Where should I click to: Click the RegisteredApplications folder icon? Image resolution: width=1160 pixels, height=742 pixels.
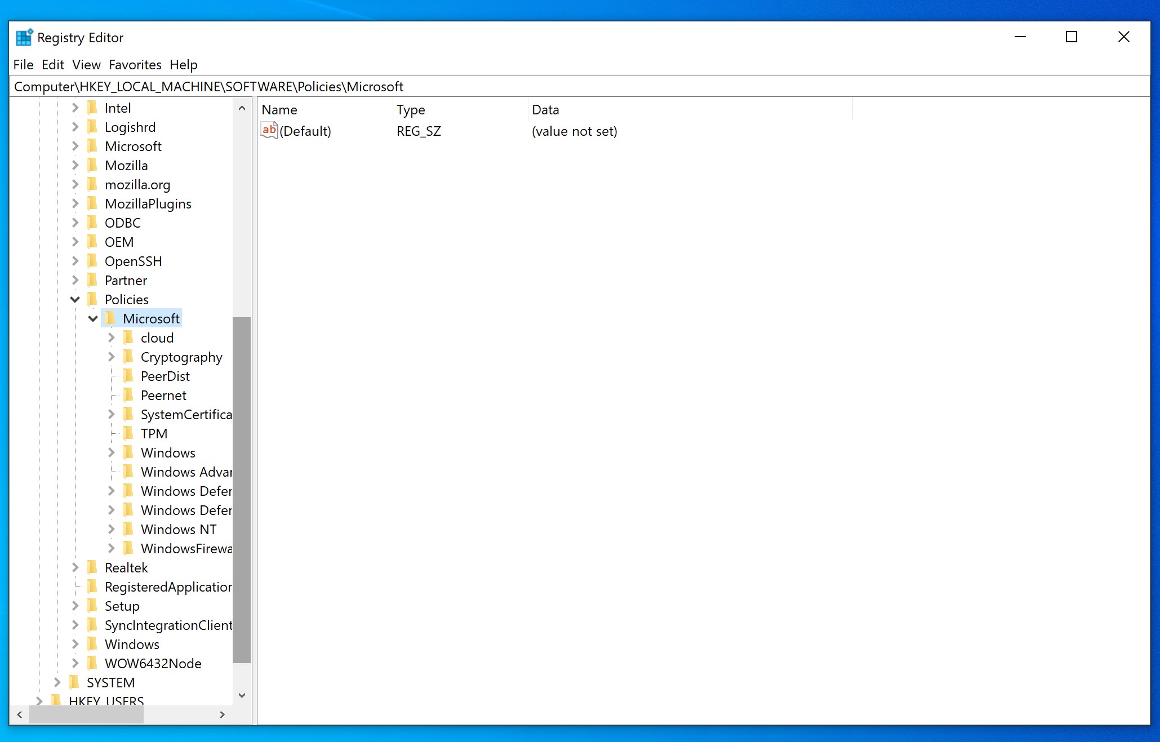tap(92, 587)
